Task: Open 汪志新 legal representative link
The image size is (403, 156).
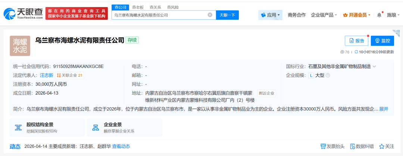Action: click(47, 76)
